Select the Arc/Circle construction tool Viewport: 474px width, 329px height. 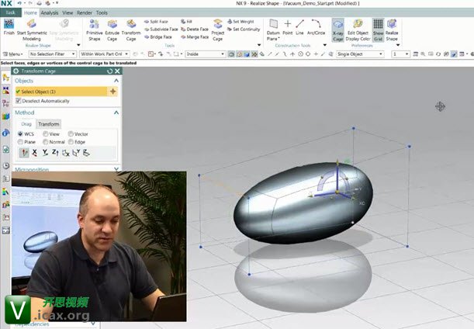pos(316,27)
